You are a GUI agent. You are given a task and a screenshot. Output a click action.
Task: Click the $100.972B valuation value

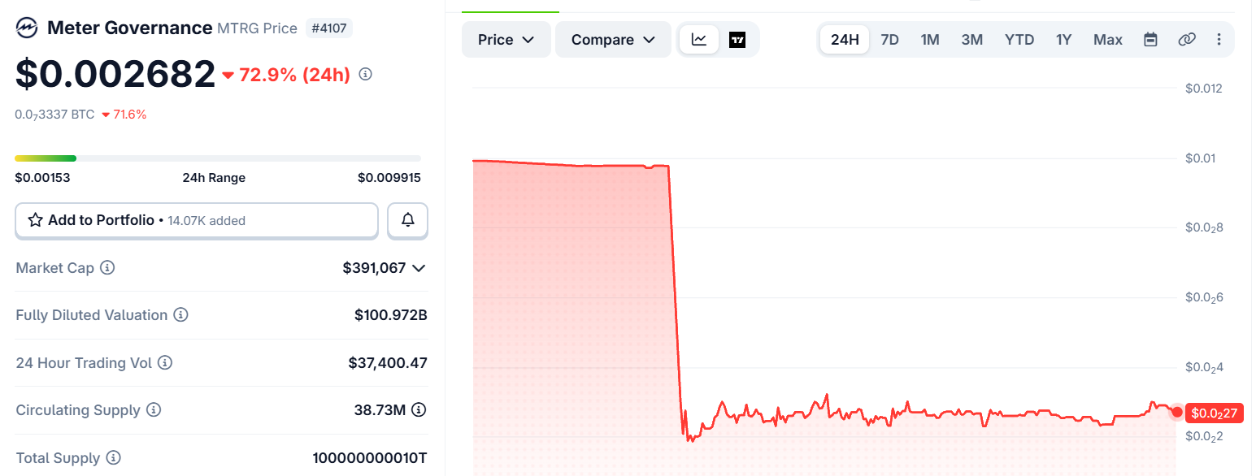coord(391,315)
